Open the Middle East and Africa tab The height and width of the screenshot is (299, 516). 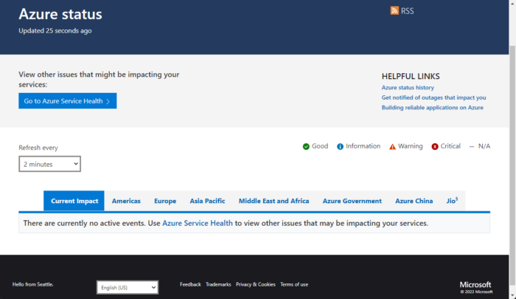pyautogui.click(x=273, y=201)
